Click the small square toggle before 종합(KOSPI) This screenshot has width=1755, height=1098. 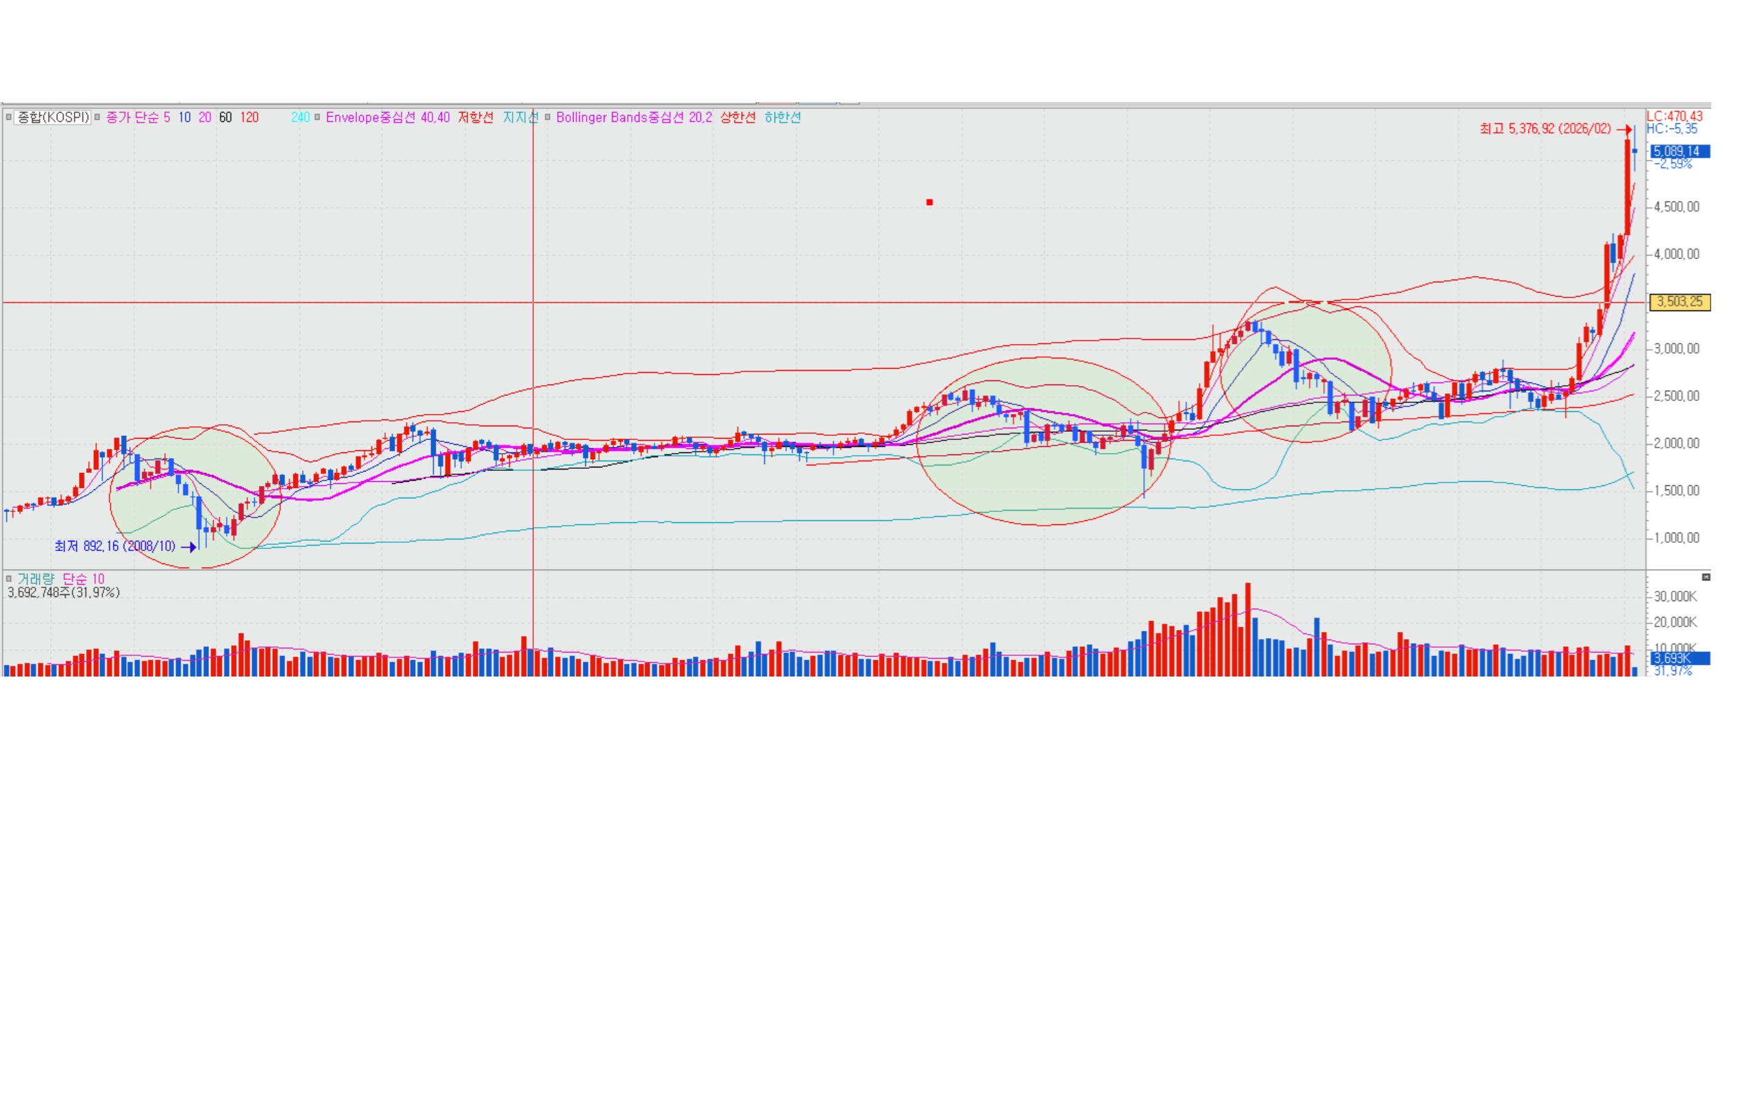pyautogui.click(x=9, y=117)
